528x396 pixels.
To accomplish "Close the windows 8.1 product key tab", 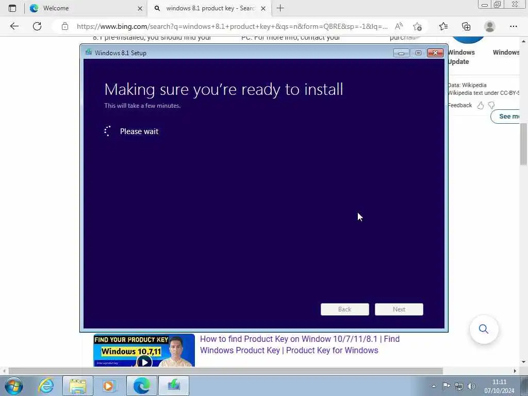I will 263,8.
